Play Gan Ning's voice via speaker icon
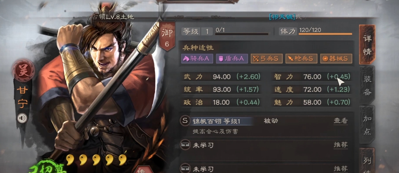Image resolution: width=399 pixels, height=173 pixels. [x=22, y=118]
